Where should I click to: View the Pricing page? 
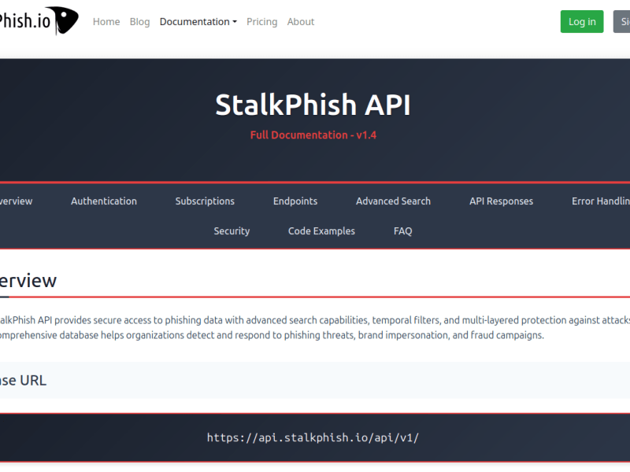tap(261, 21)
